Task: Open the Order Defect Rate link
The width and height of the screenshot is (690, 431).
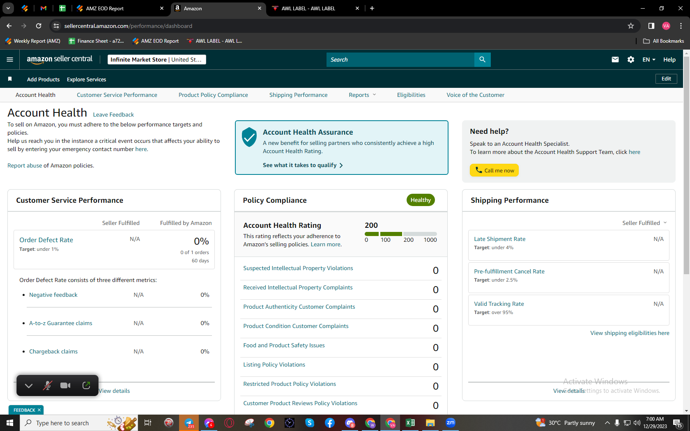Action: pos(46,240)
